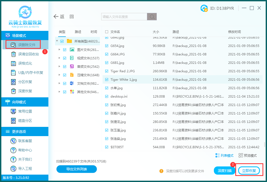Open 关于我们 about page
Screen dimensions: 267x182
[21, 159]
